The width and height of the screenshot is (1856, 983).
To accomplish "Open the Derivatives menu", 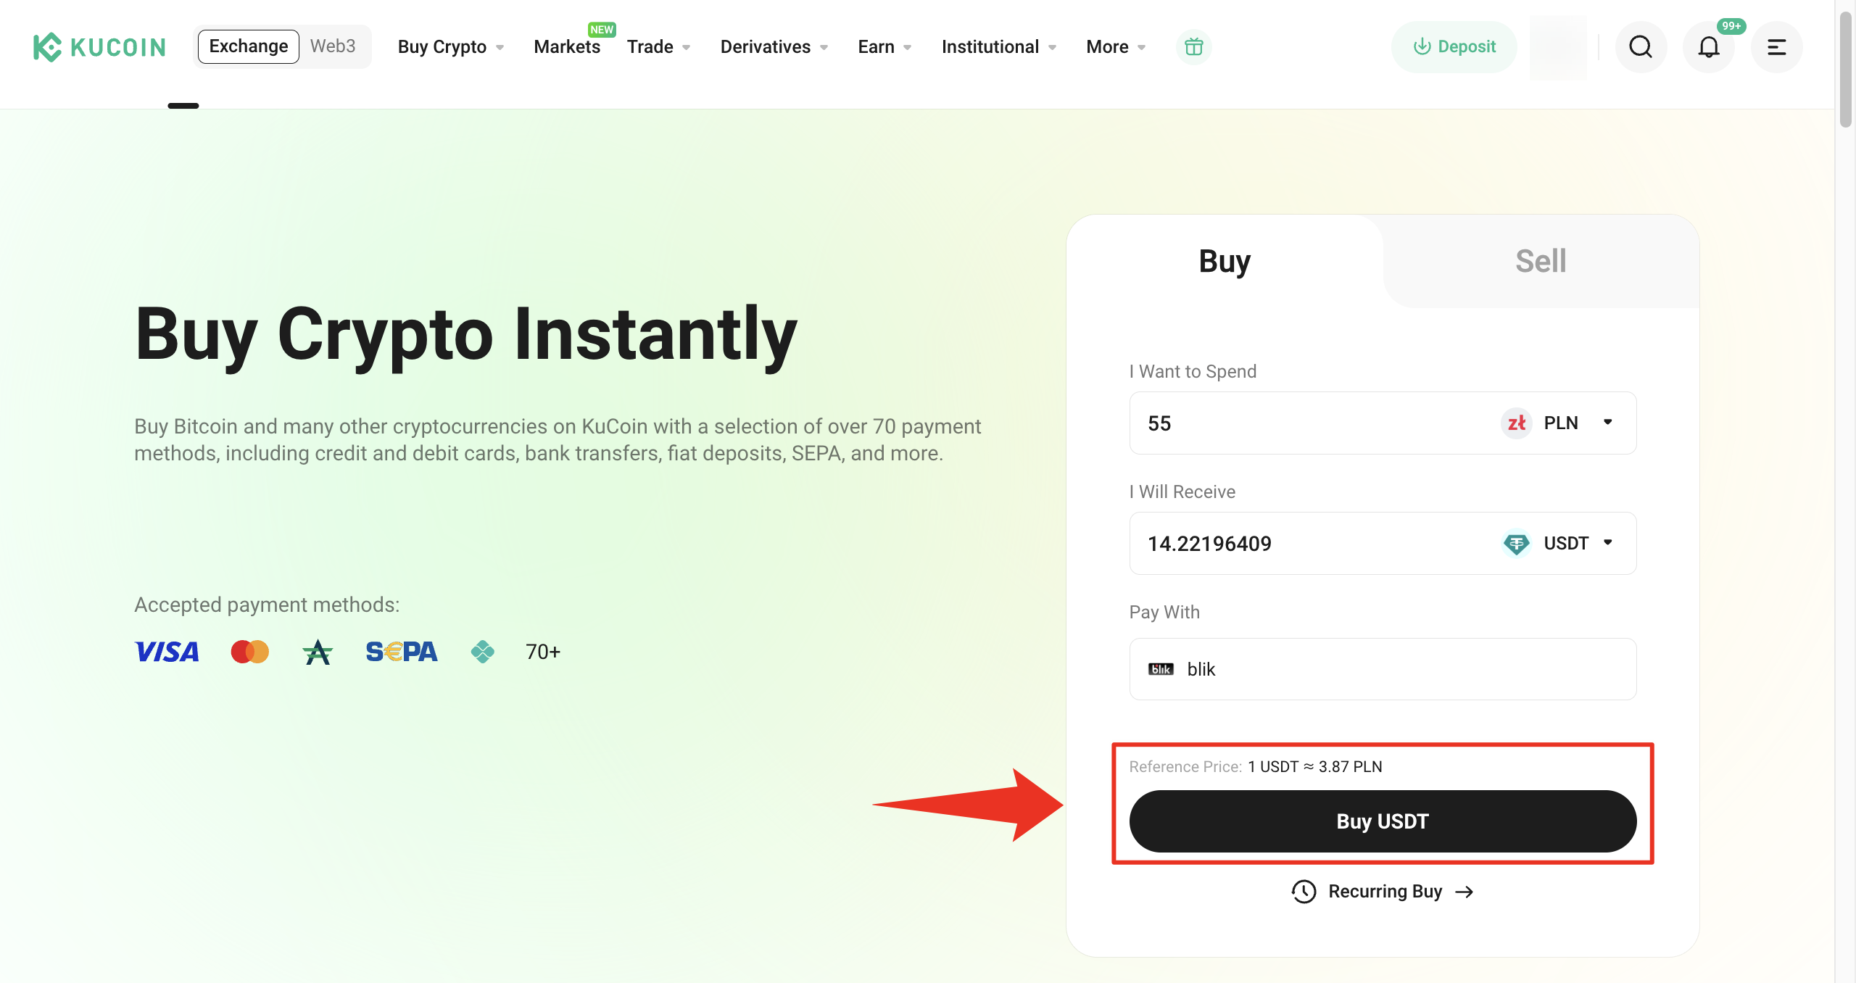I will coord(774,46).
